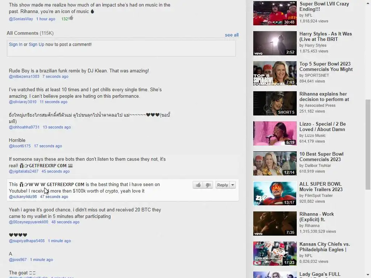371x278 pixels.
Task: Open @ozkanyildiz98 profile
Action: pyautogui.click(x=23, y=197)
